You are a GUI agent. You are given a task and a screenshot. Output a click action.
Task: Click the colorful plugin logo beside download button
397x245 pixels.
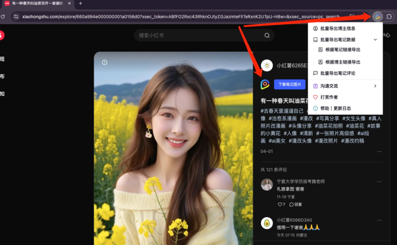pos(265,84)
